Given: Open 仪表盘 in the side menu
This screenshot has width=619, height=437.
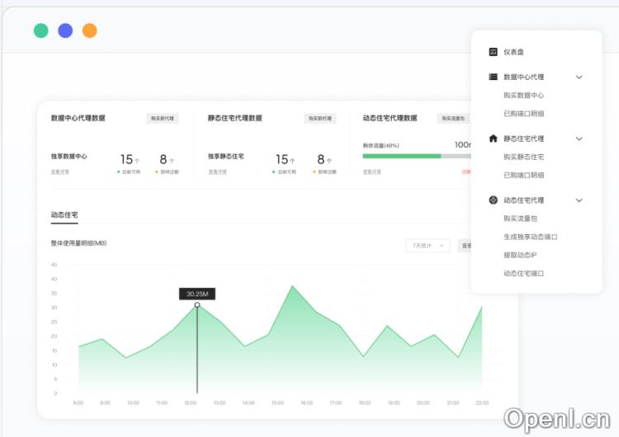Looking at the screenshot, I should tap(513, 52).
